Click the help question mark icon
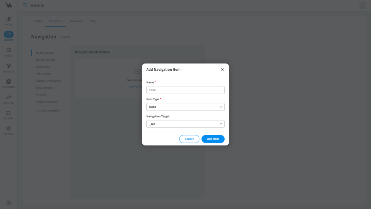The width and height of the screenshot is (371, 209). click(9, 203)
